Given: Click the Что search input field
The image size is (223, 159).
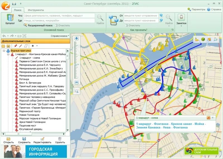Looking at the screenshot, I should click(x=59, y=16).
